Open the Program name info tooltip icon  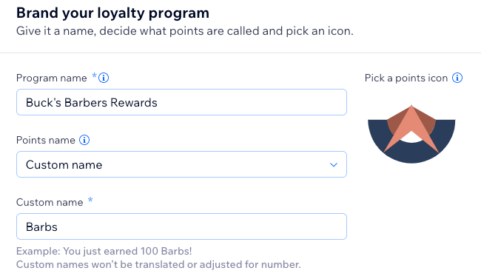104,78
